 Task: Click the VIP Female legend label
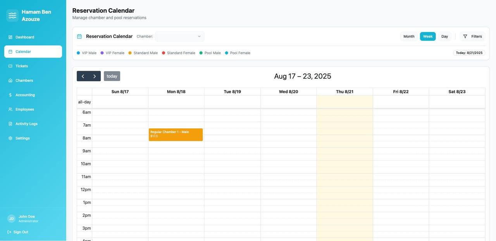(115, 53)
